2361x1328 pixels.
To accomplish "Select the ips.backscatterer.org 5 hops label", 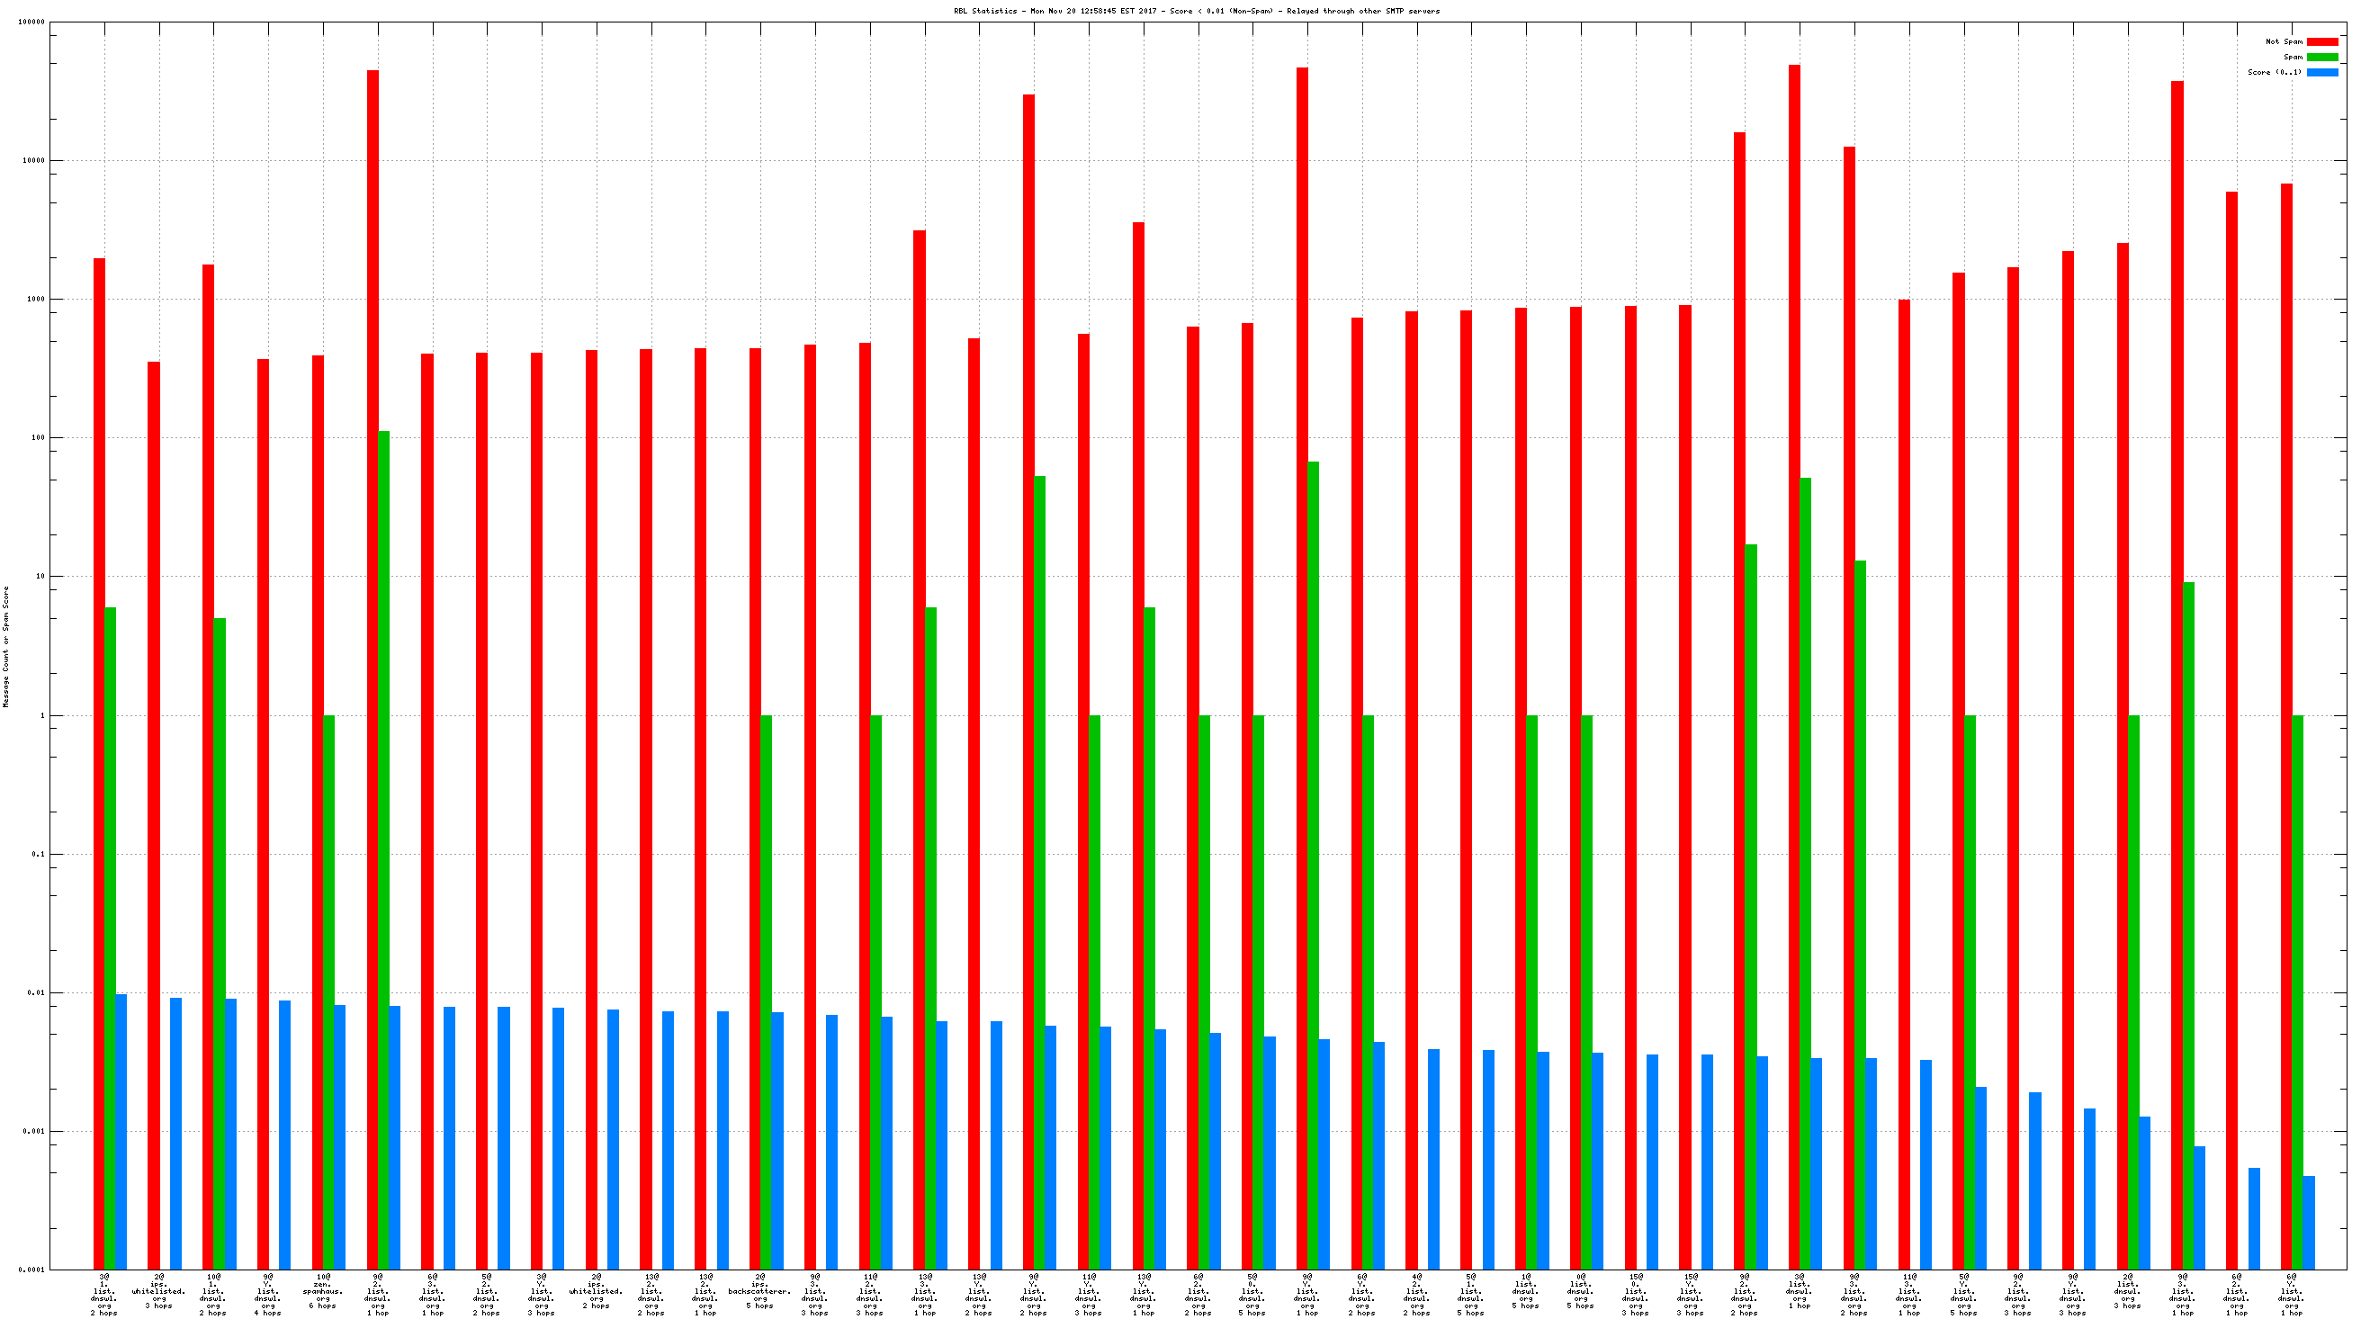I will click(x=759, y=1293).
